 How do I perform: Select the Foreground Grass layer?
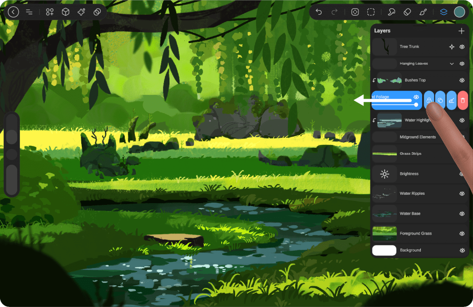[415, 234]
